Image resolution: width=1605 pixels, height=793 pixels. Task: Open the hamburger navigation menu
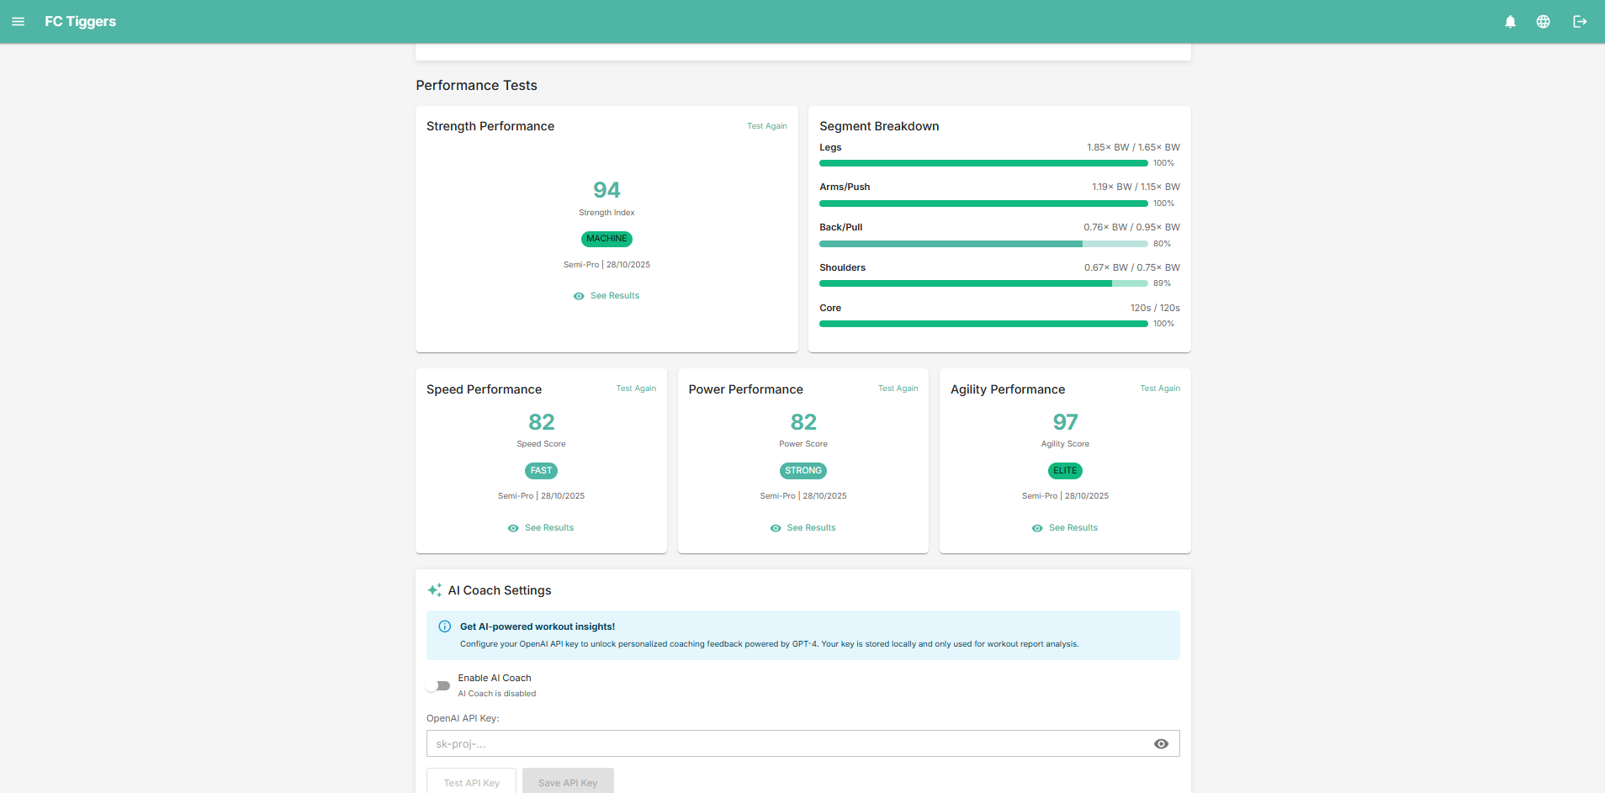18,22
